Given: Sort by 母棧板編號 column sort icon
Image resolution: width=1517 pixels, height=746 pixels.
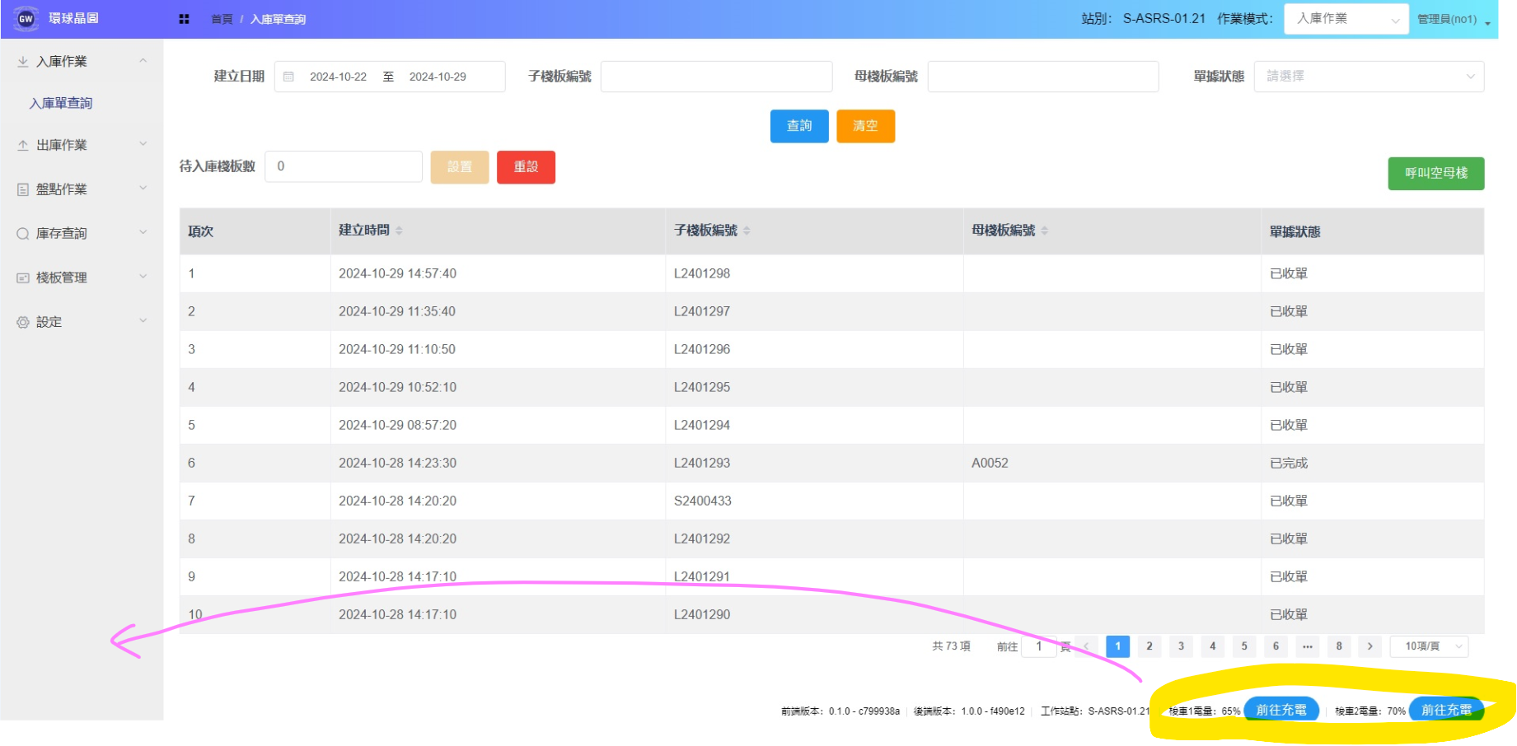Looking at the screenshot, I should pyautogui.click(x=1045, y=231).
